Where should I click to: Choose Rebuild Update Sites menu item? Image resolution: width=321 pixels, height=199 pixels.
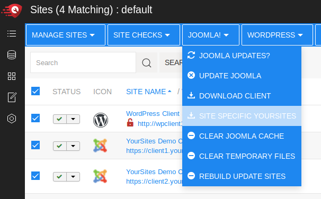coord(242,176)
